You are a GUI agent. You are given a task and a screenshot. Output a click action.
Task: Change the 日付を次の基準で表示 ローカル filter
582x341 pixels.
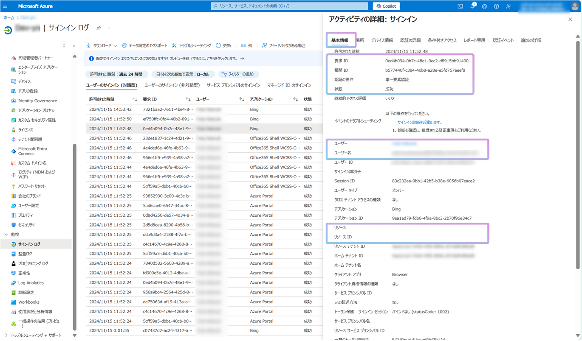tap(182, 74)
